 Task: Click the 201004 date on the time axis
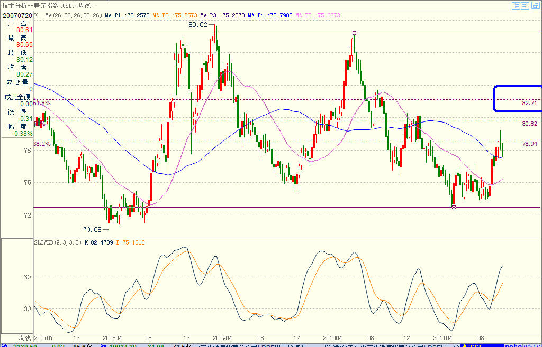click(x=332, y=339)
